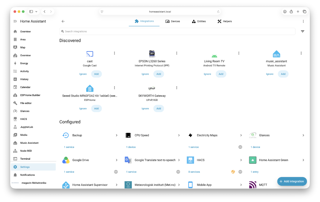Open the Media browser

tap(33, 135)
